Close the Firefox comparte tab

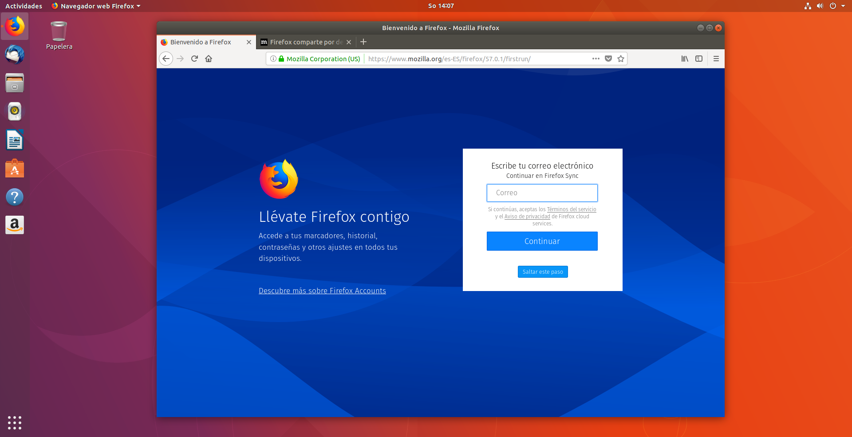pyautogui.click(x=349, y=42)
